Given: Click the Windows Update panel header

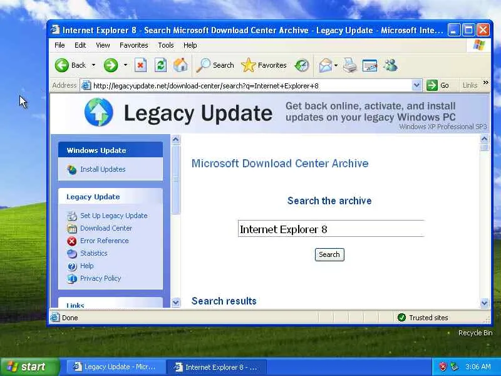Looking at the screenshot, I should pyautogui.click(x=111, y=150).
